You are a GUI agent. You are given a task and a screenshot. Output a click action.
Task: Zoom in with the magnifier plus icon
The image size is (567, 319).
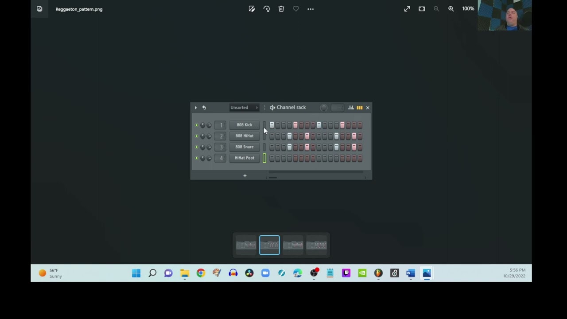tap(451, 9)
